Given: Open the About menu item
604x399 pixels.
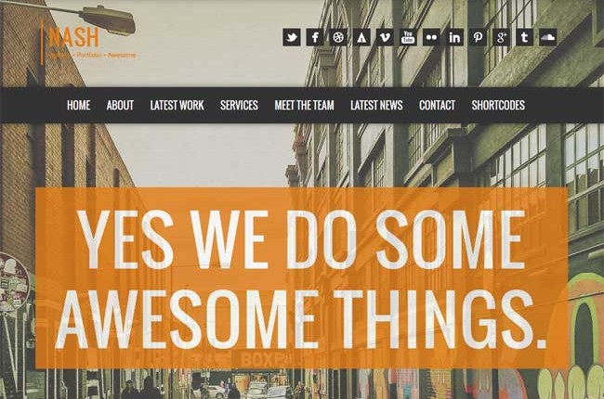Looking at the screenshot, I should (x=120, y=105).
